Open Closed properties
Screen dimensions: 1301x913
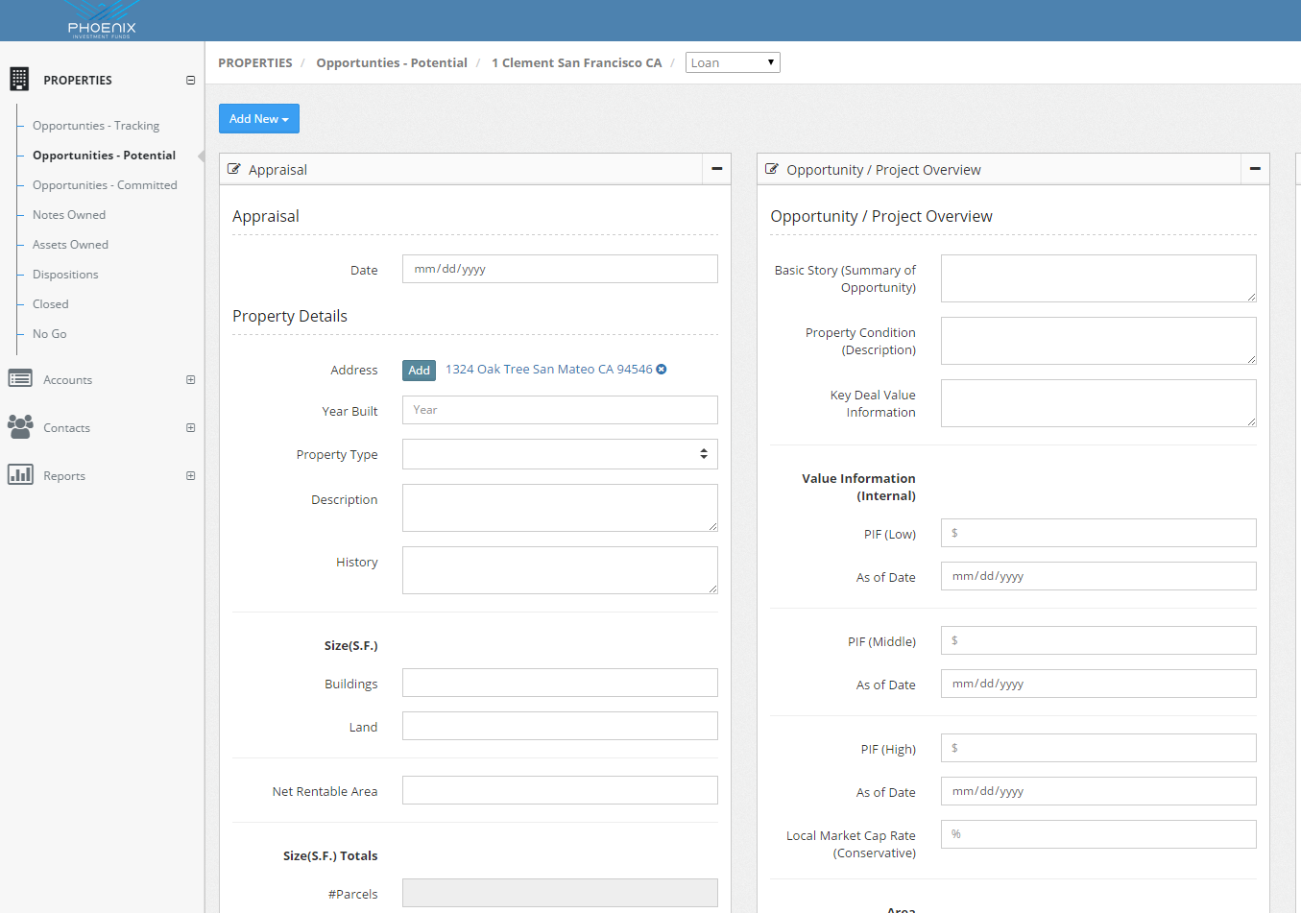point(51,303)
